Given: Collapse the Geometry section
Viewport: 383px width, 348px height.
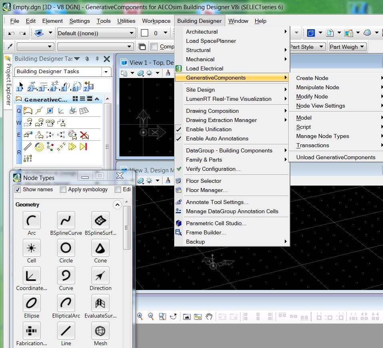Looking at the screenshot, I should coord(117,204).
